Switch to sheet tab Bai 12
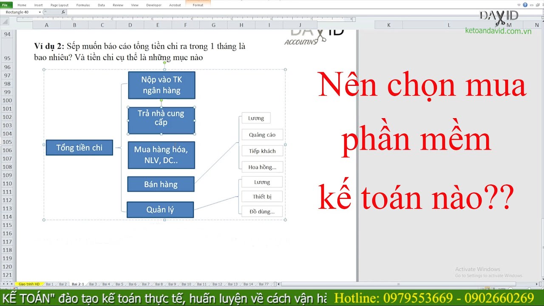The image size is (544, 306). coord(217,284)
